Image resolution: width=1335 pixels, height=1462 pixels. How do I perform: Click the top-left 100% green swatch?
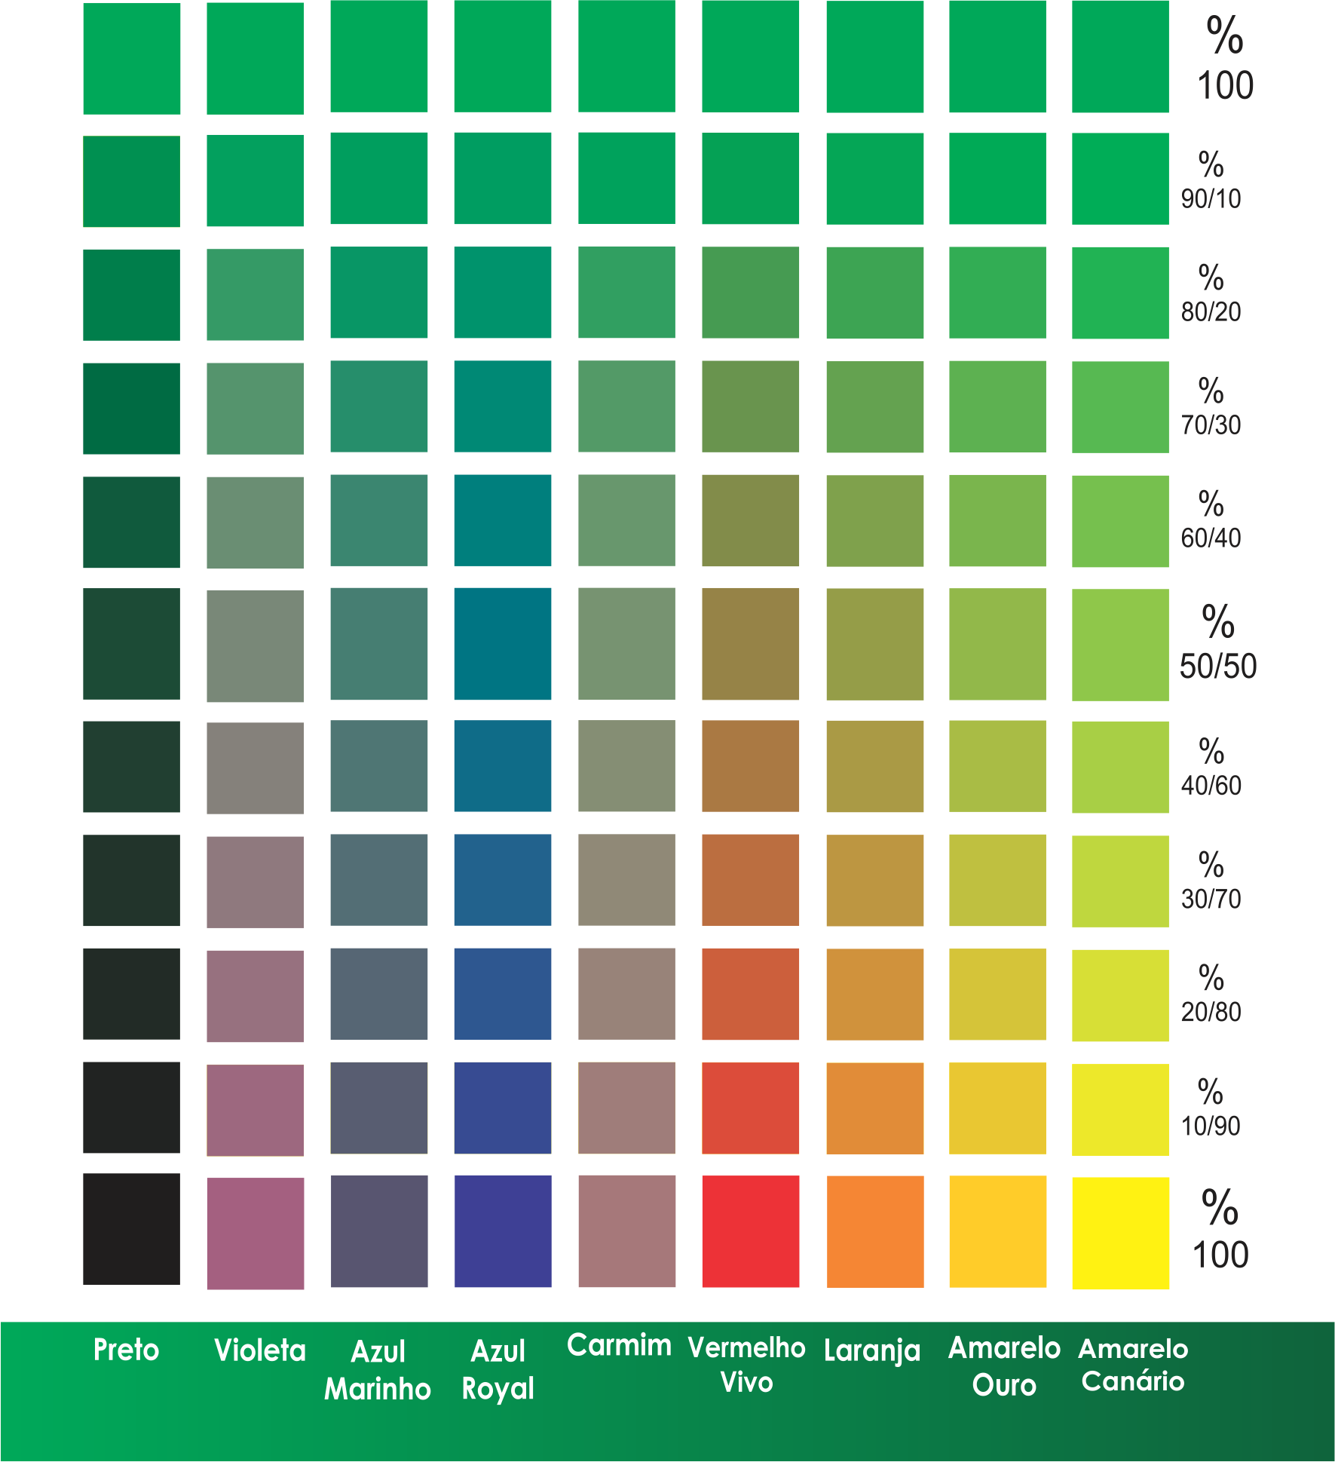coord(130,58)
